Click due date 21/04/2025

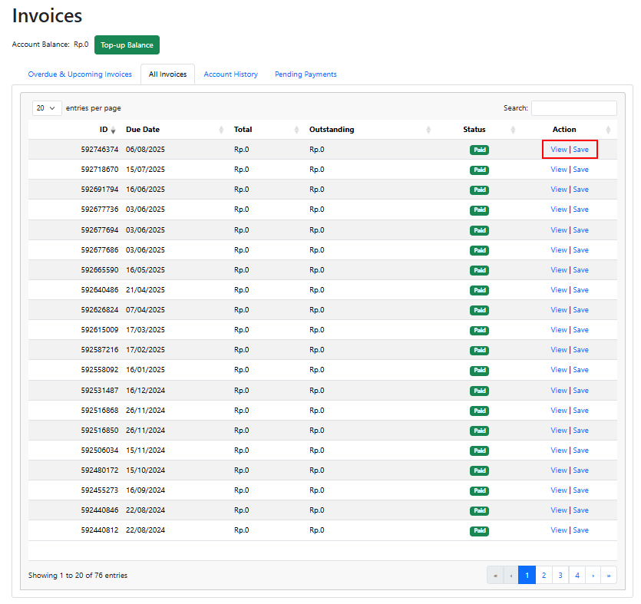click(x=145, y=290)
